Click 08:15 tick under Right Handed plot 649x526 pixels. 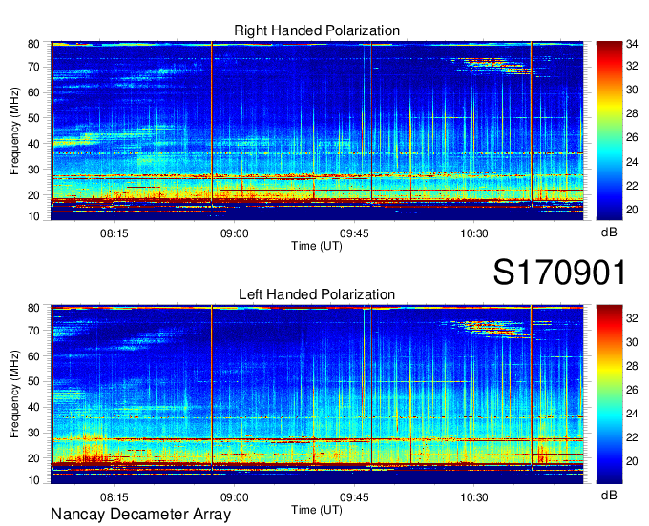115,233
